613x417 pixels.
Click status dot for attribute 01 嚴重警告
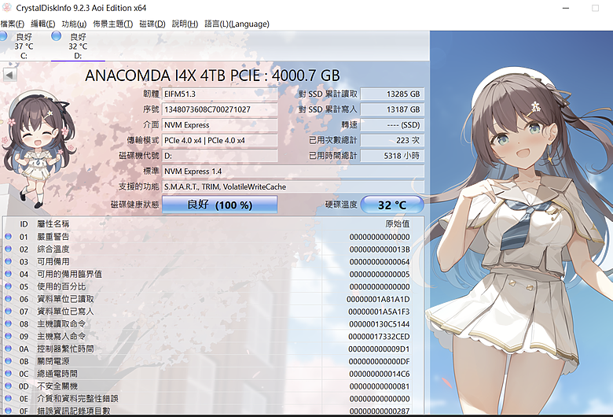click(x=8, y=237)
